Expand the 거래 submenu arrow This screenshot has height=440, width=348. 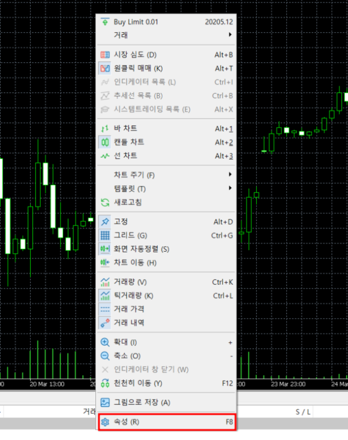(230, 35)
